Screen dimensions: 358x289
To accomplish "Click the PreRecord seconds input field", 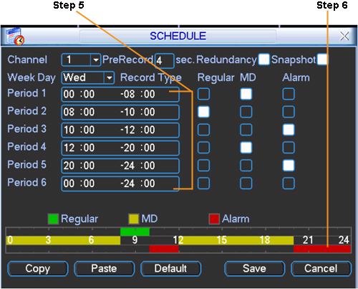I will [x=164, y=61].
